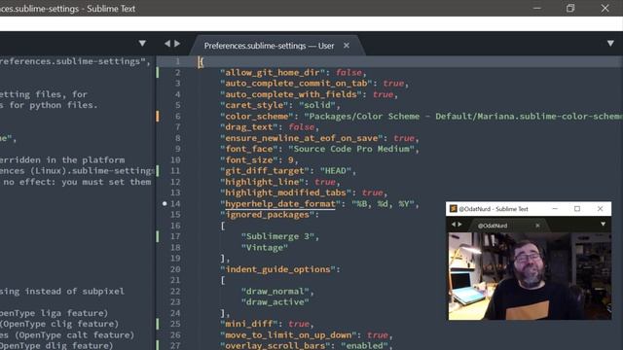Screen dimensions: 623x350
Task: Close the @OdatNurd Sublime Text window
Action: click(x=600, y=209)
